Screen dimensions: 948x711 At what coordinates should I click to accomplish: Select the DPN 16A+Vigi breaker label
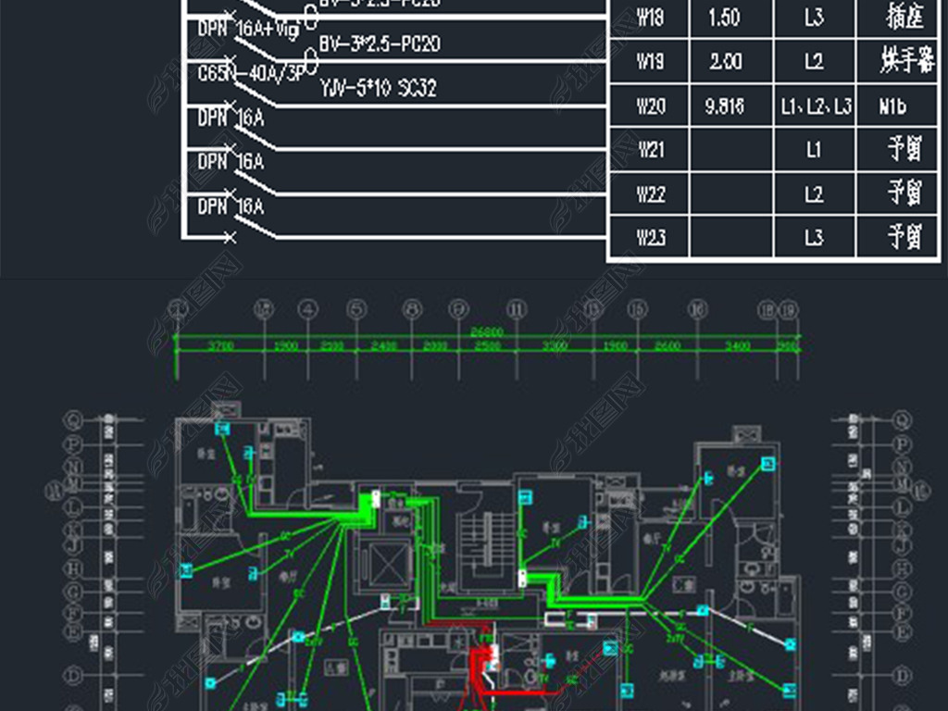point(248,30)
